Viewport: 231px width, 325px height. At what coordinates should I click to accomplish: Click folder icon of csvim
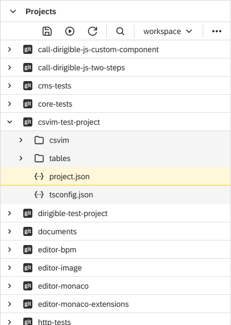tap(39, 140)
